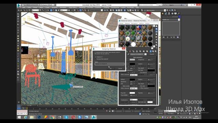
Task: Click the Reflect color swatch
Action: [x=132, y=64]
